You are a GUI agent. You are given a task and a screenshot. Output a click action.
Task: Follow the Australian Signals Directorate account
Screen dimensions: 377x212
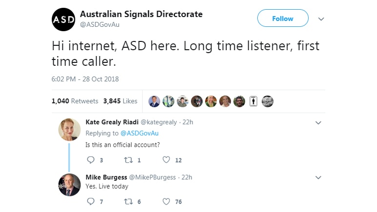point(283,18)
